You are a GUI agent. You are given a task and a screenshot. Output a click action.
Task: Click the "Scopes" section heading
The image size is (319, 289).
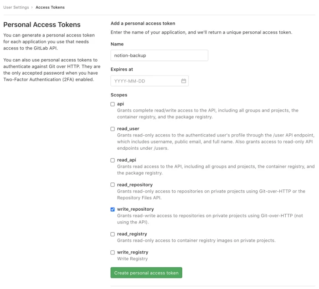tap(119, 95)
